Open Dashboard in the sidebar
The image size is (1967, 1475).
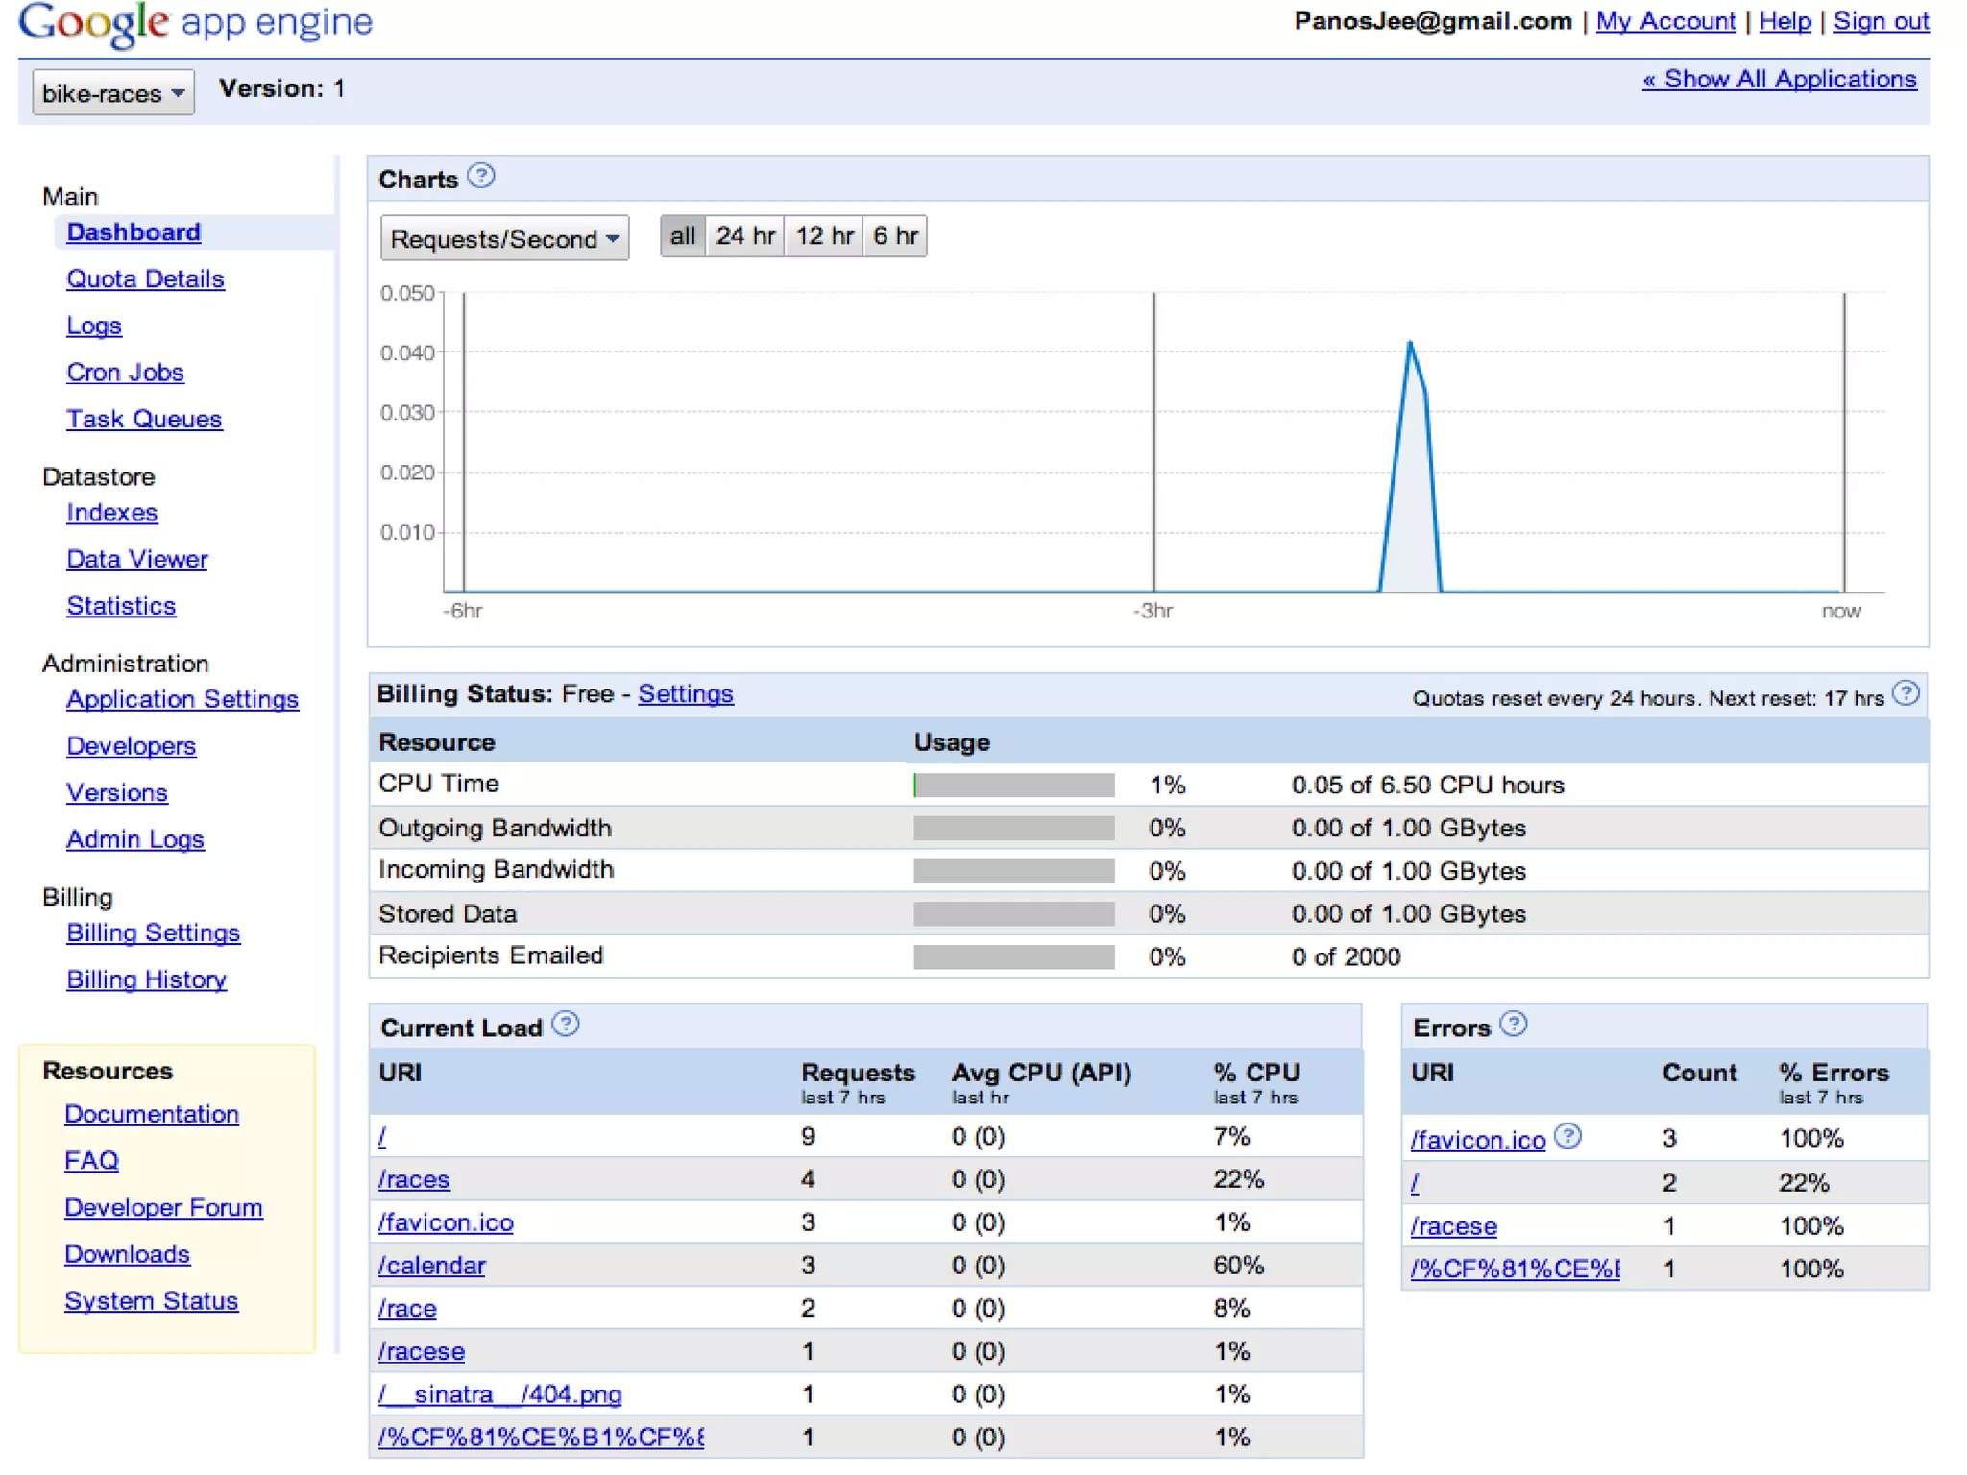coord(134,232)
